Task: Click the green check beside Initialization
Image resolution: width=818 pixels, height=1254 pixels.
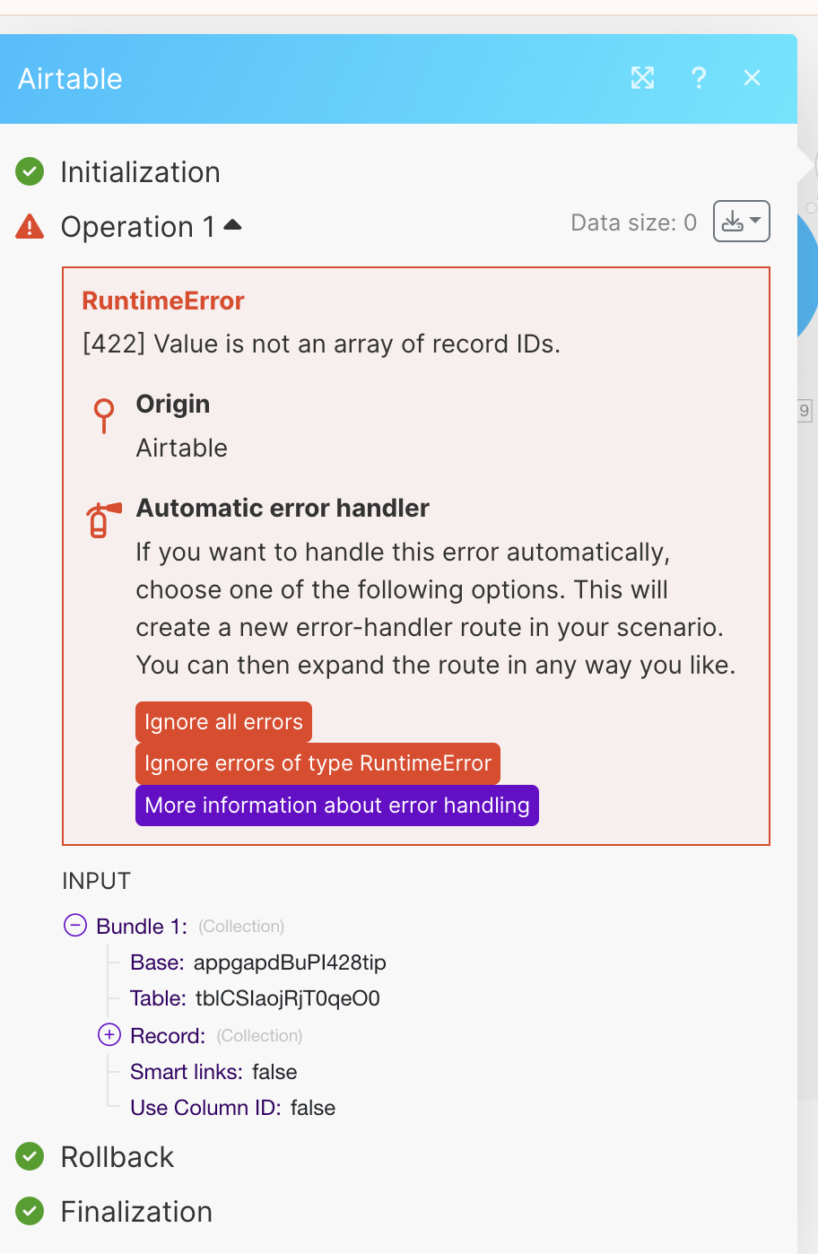Action: [x=30, y=171]
